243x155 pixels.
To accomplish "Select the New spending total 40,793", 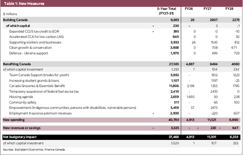I will pyautogui.click(x=173, y=120).
